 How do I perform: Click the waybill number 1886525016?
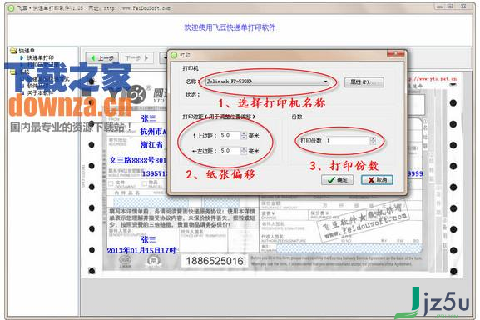(215, 261)
